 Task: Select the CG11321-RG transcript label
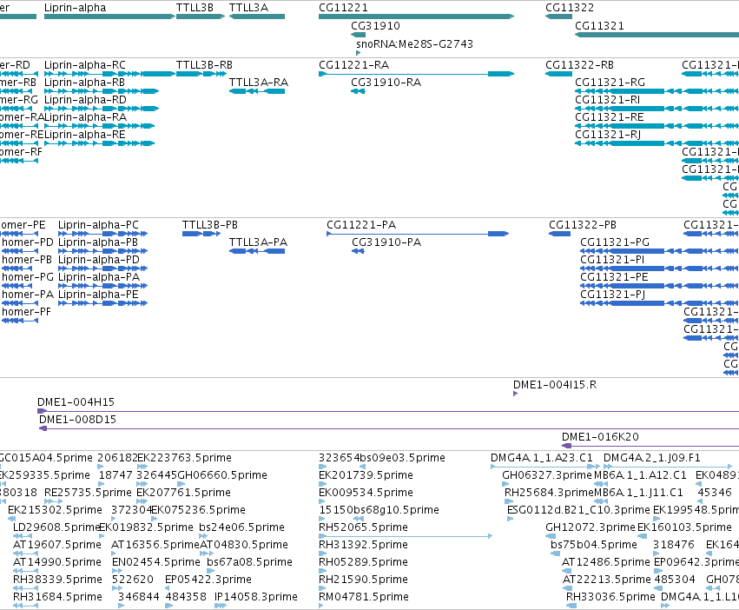point(610,83)
